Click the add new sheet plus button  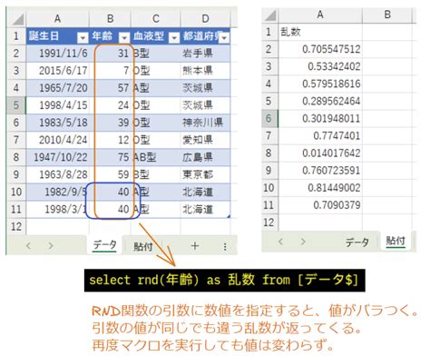[x=195, y=246]
